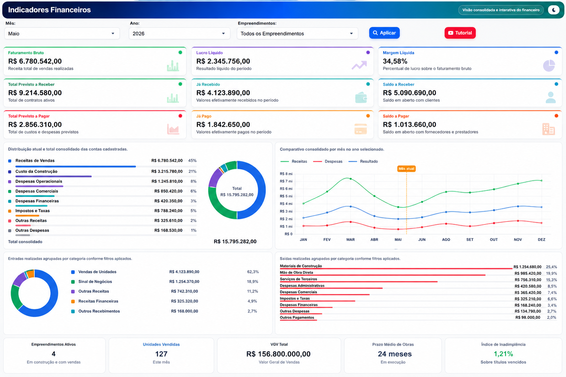
Task: Click the Mão de Obra Direta label
Action: point(296,273)
